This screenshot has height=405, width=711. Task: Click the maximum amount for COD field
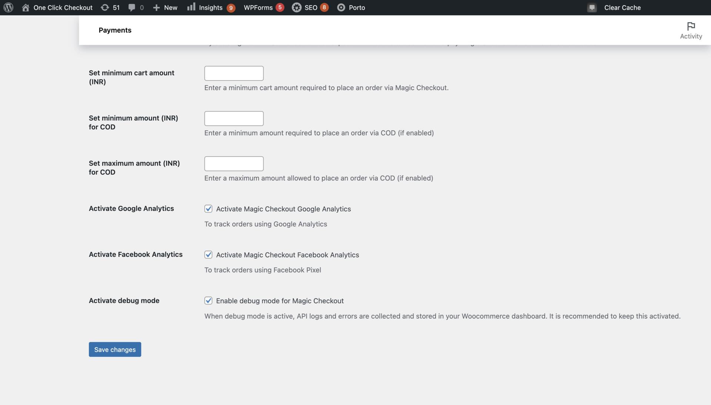233,163
